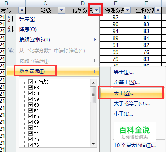Screen dimensions: 166x152
Task: Uncheck the value 76 checkbox
Action: pos(31,145)
